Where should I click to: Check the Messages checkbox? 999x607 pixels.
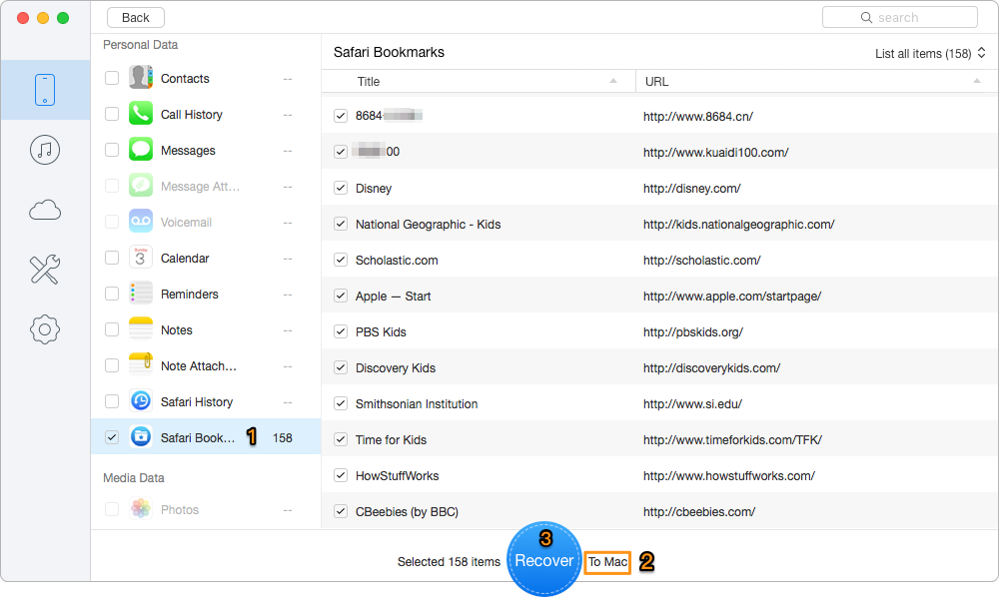pos(112,150)
